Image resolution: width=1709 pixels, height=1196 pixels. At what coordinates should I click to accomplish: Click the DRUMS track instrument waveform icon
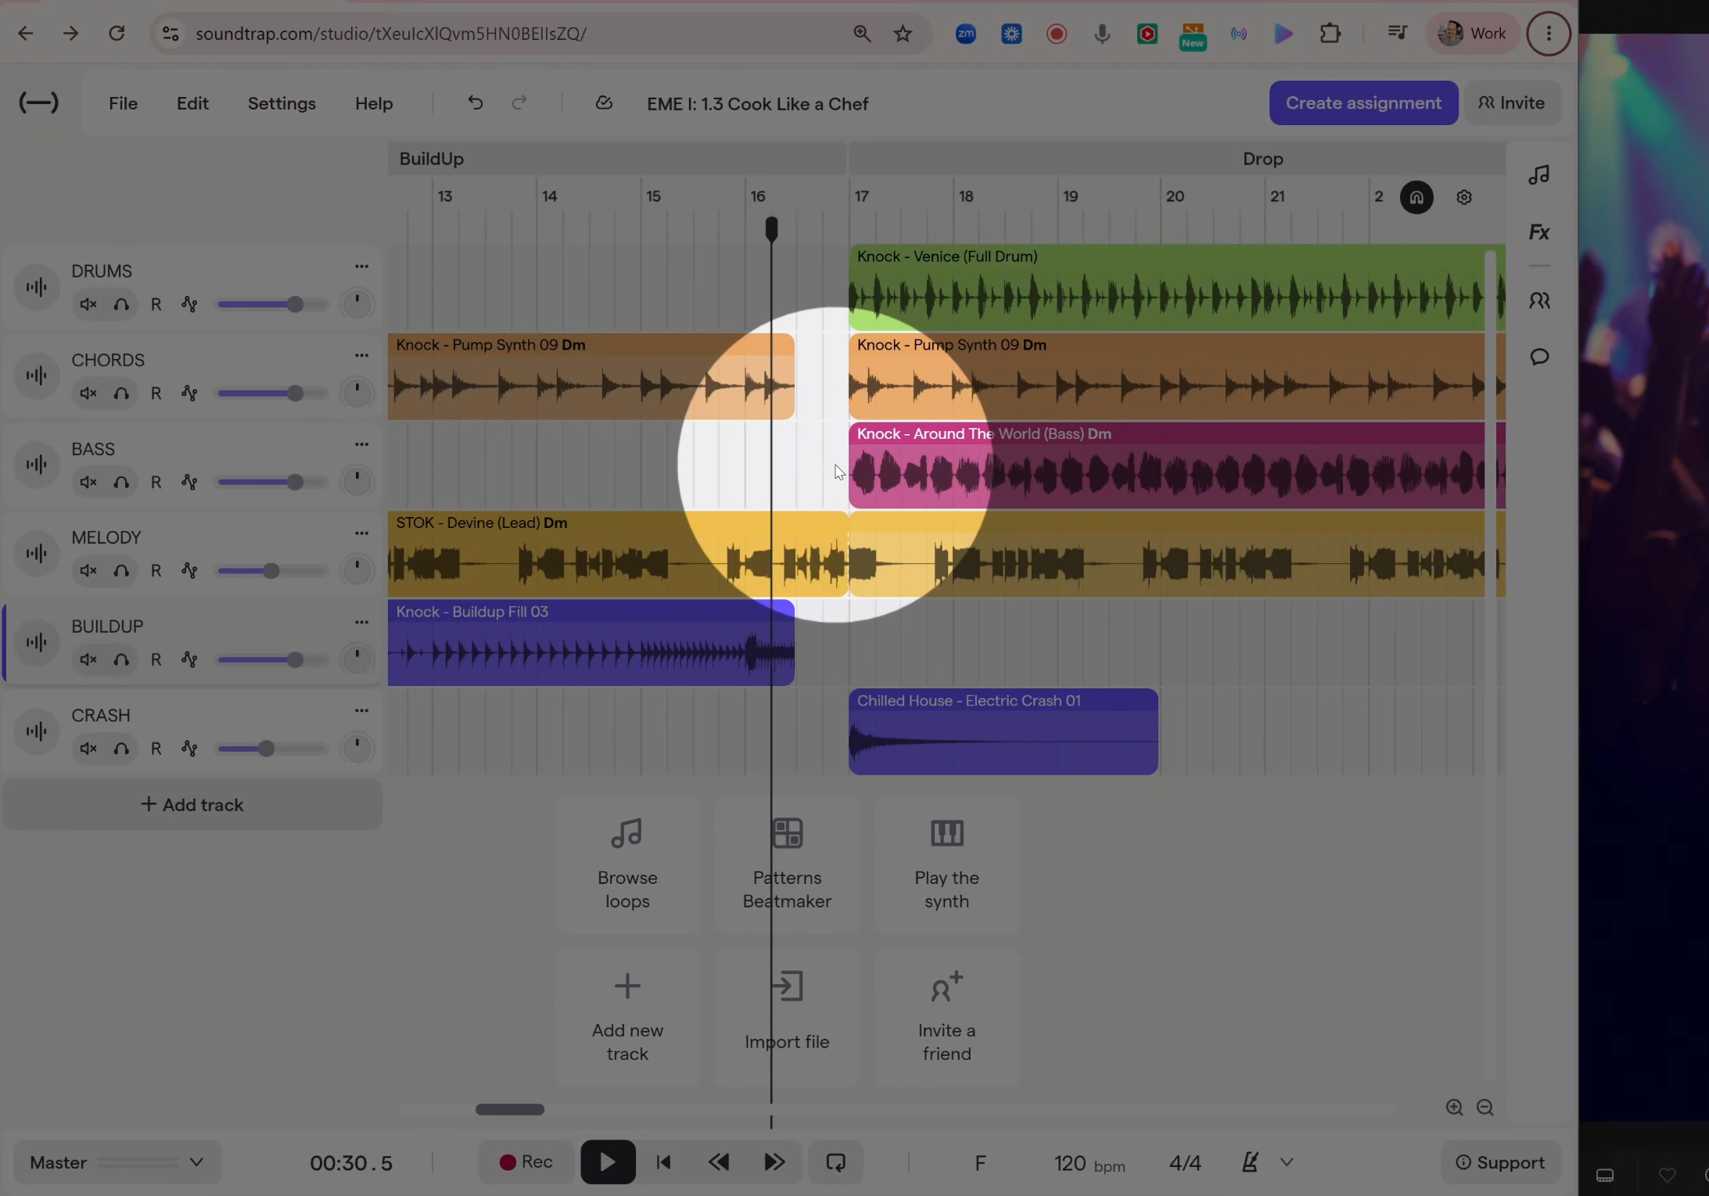(x=37, y=287)
